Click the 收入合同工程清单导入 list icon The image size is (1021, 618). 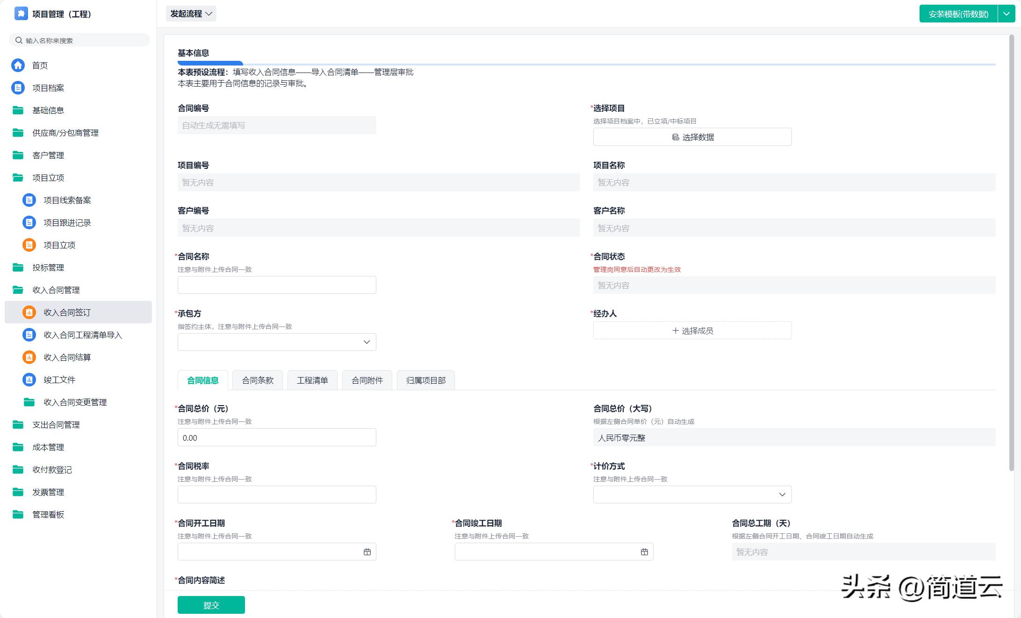[29, 335]
